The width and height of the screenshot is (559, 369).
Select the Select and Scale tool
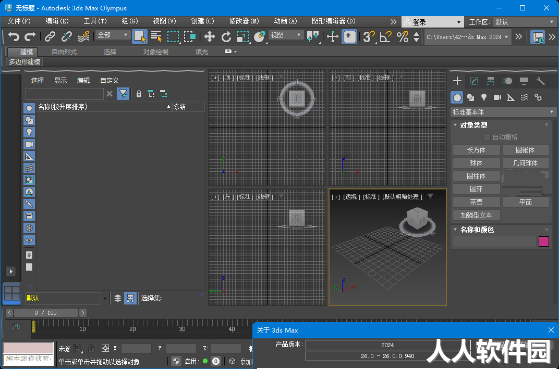coord(243,36)
